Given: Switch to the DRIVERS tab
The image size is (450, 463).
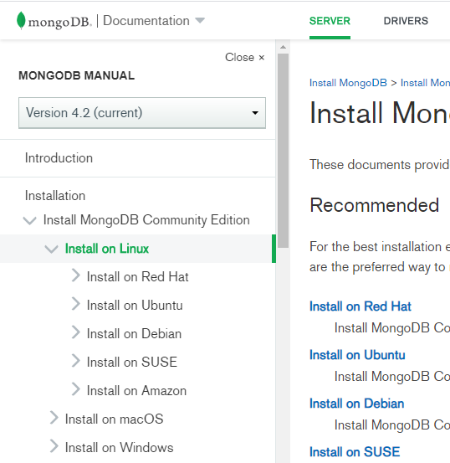Looking at the screenshot, I should (406, 21).
